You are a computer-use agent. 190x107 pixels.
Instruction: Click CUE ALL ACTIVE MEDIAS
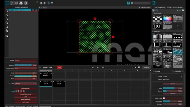point(175,7)
